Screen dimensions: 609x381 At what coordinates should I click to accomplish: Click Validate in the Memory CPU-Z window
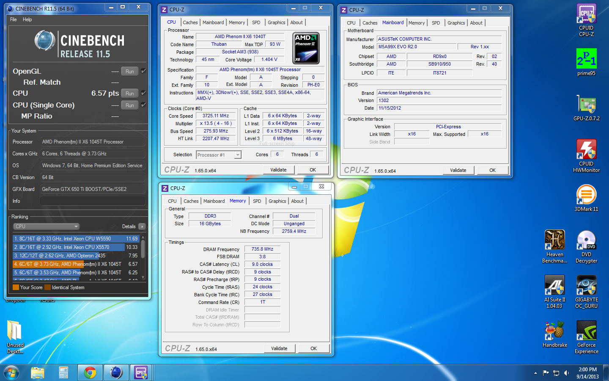(x=279, y=348)
